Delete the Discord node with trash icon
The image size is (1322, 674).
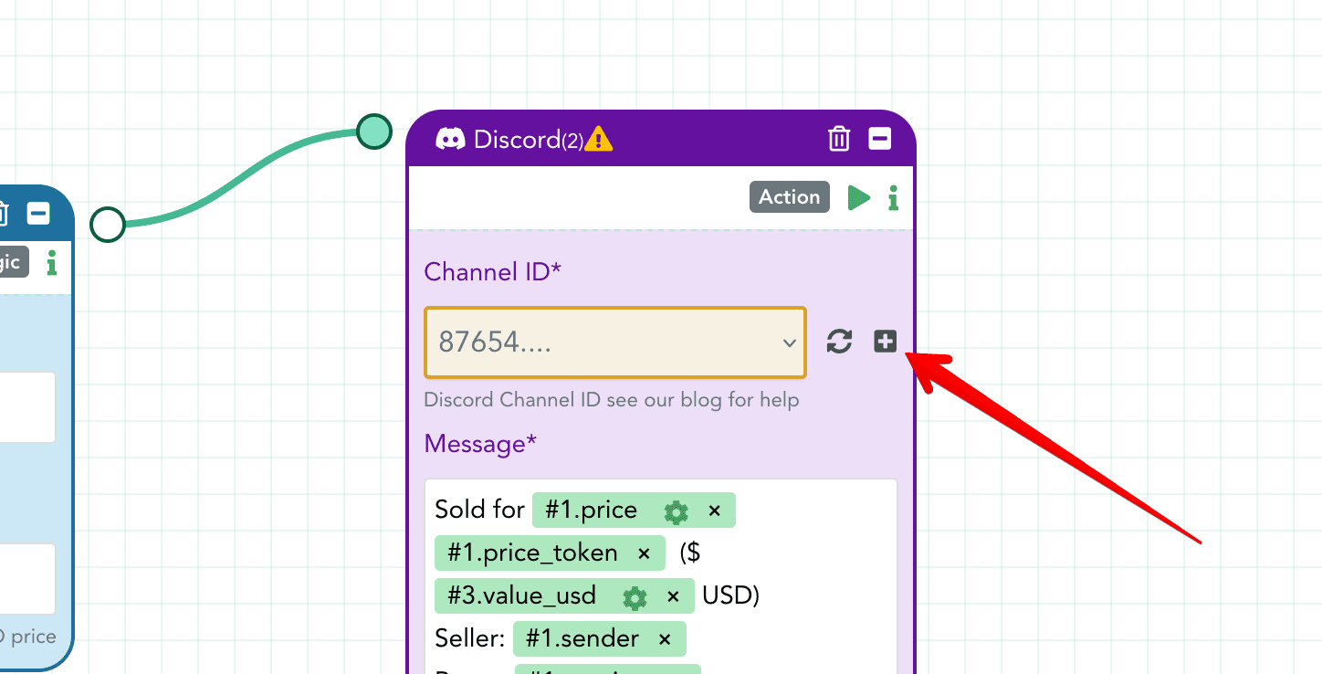pos(838,139)
